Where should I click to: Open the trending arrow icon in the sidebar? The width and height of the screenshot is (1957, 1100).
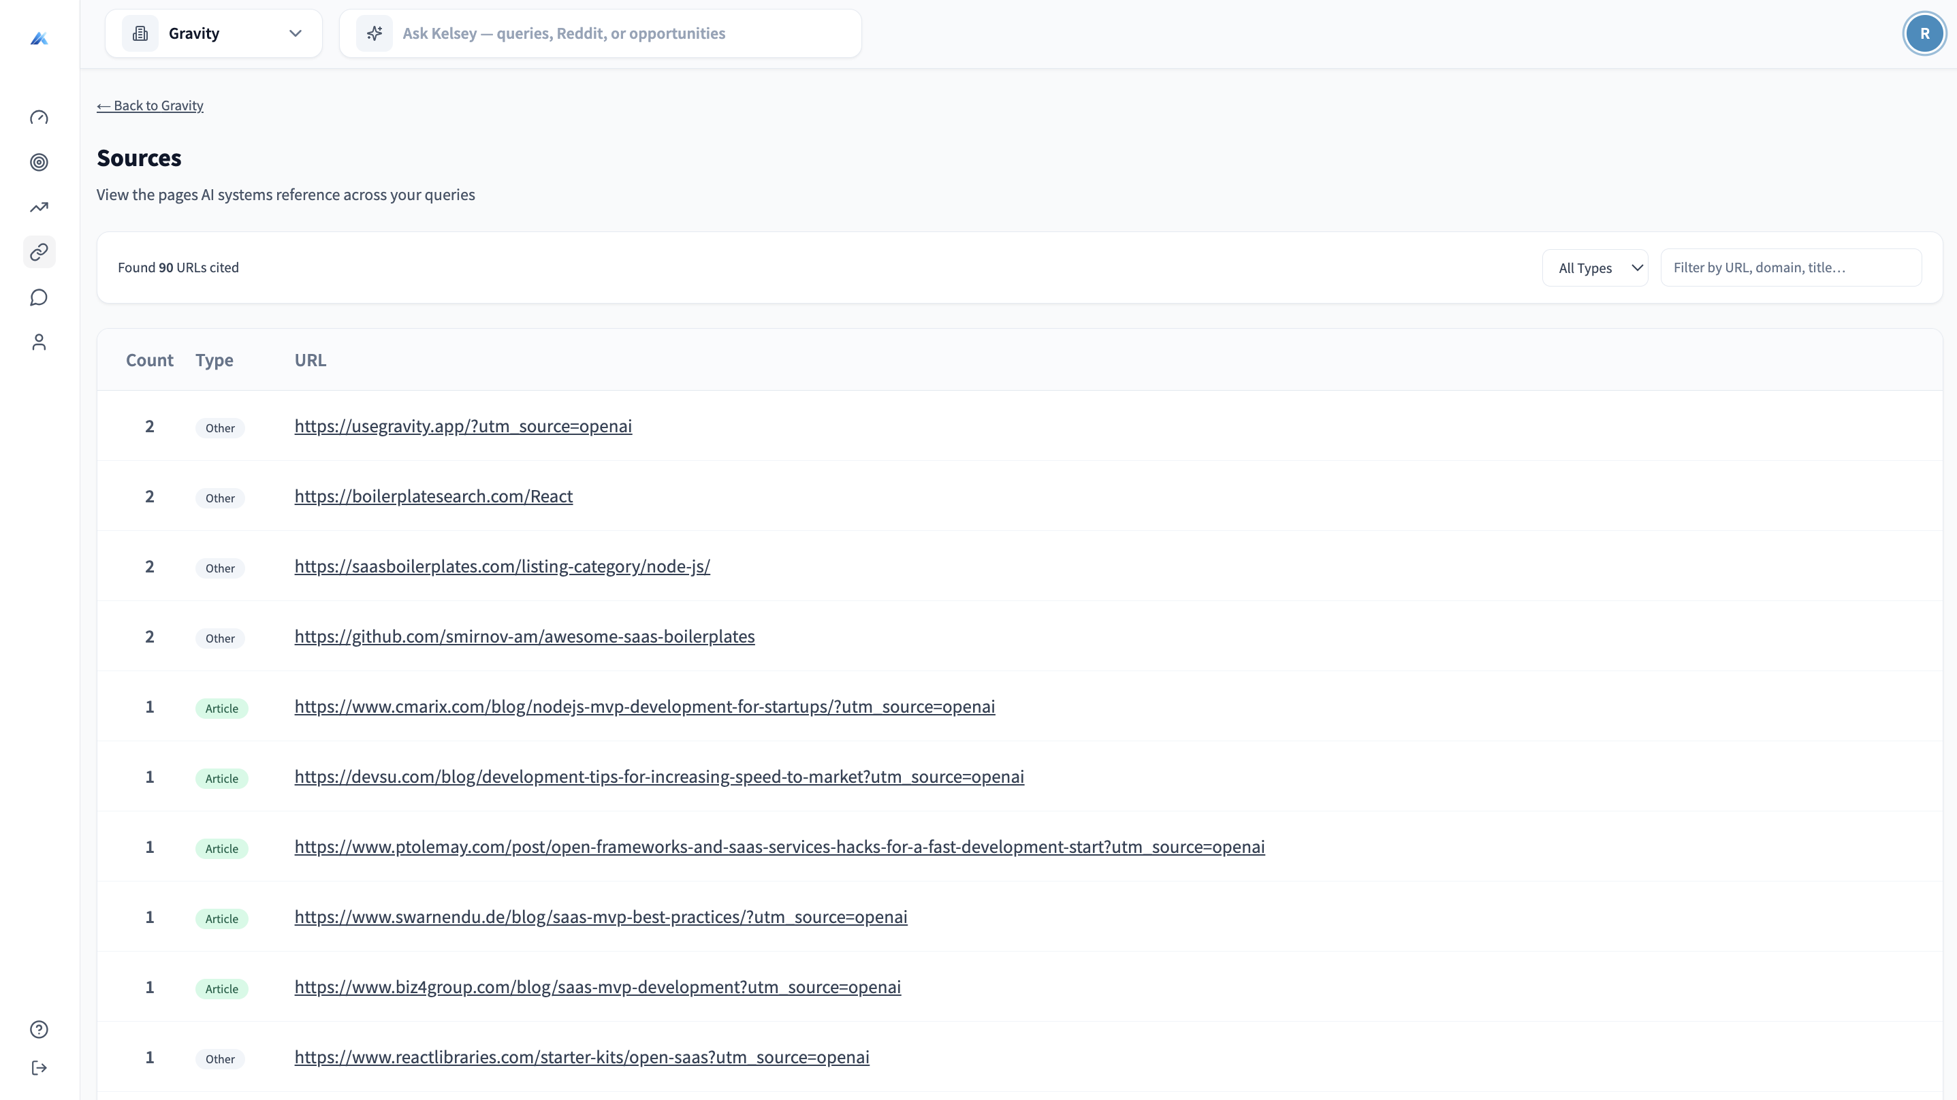click(x=39, y=207)
